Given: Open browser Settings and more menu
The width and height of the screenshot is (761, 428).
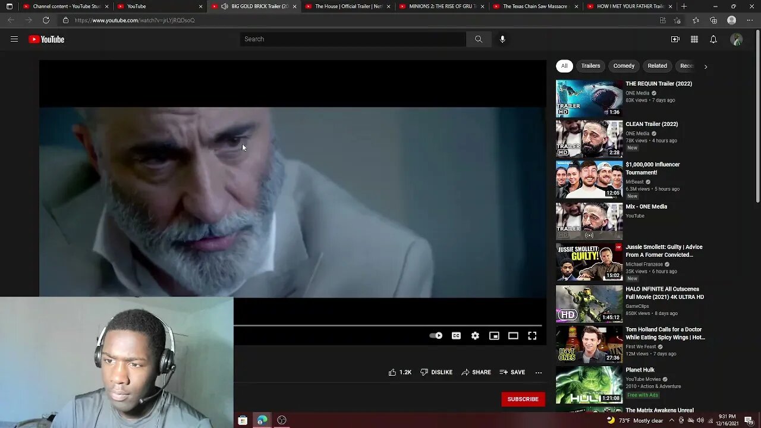Looking at the screenshot, I should [750, 20].
